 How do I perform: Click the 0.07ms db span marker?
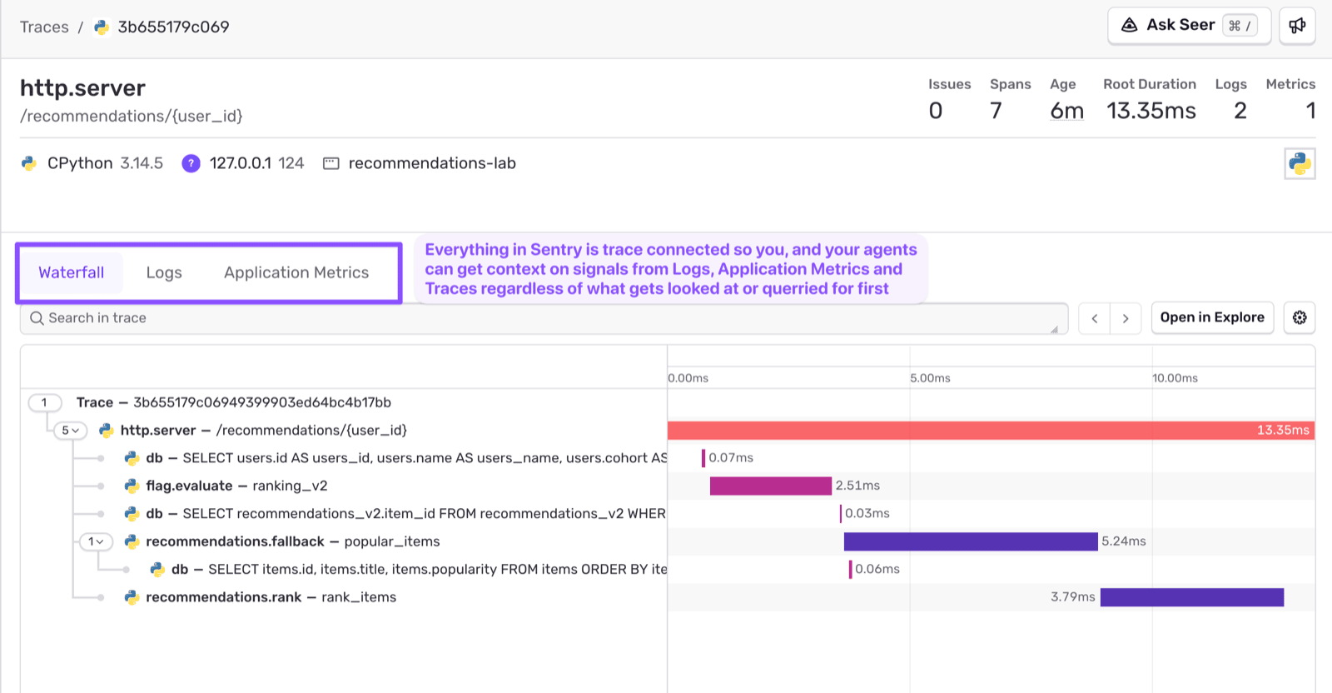[703, 458]
